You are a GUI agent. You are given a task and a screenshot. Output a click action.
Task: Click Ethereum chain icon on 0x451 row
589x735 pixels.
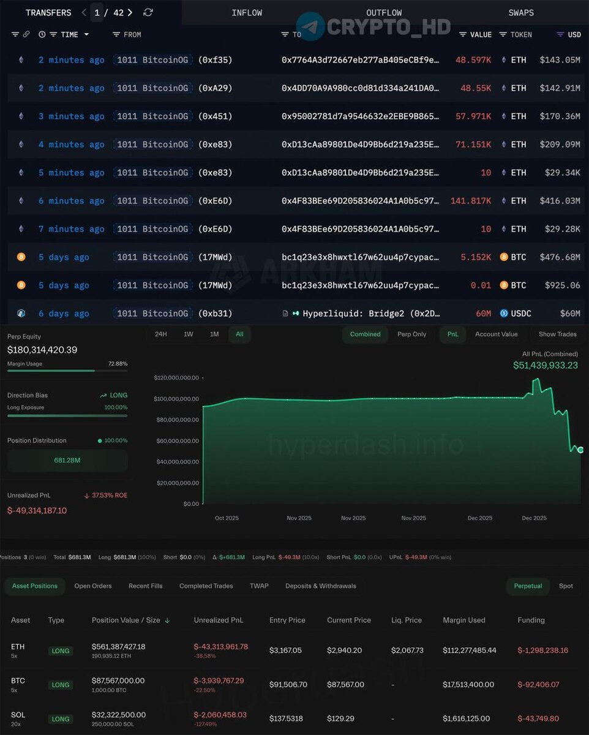(x=21, y=116)
